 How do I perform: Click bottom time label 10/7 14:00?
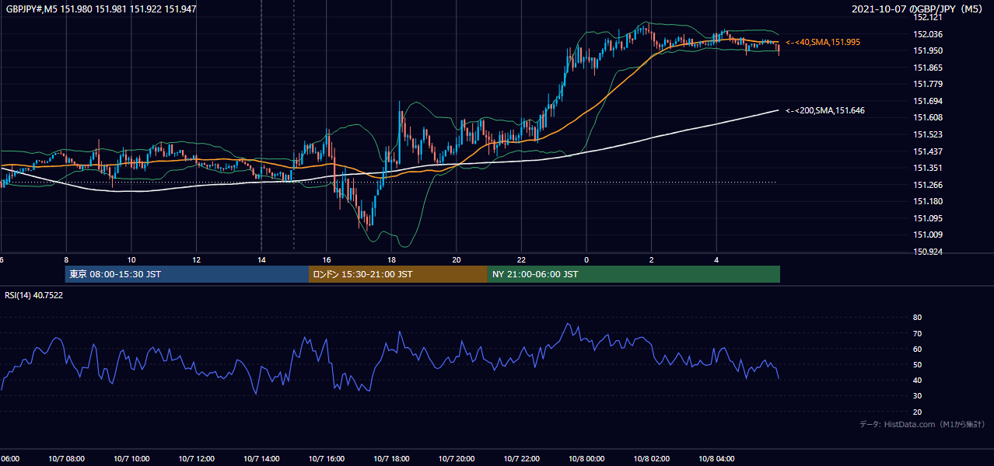click(x=261, y=459)
